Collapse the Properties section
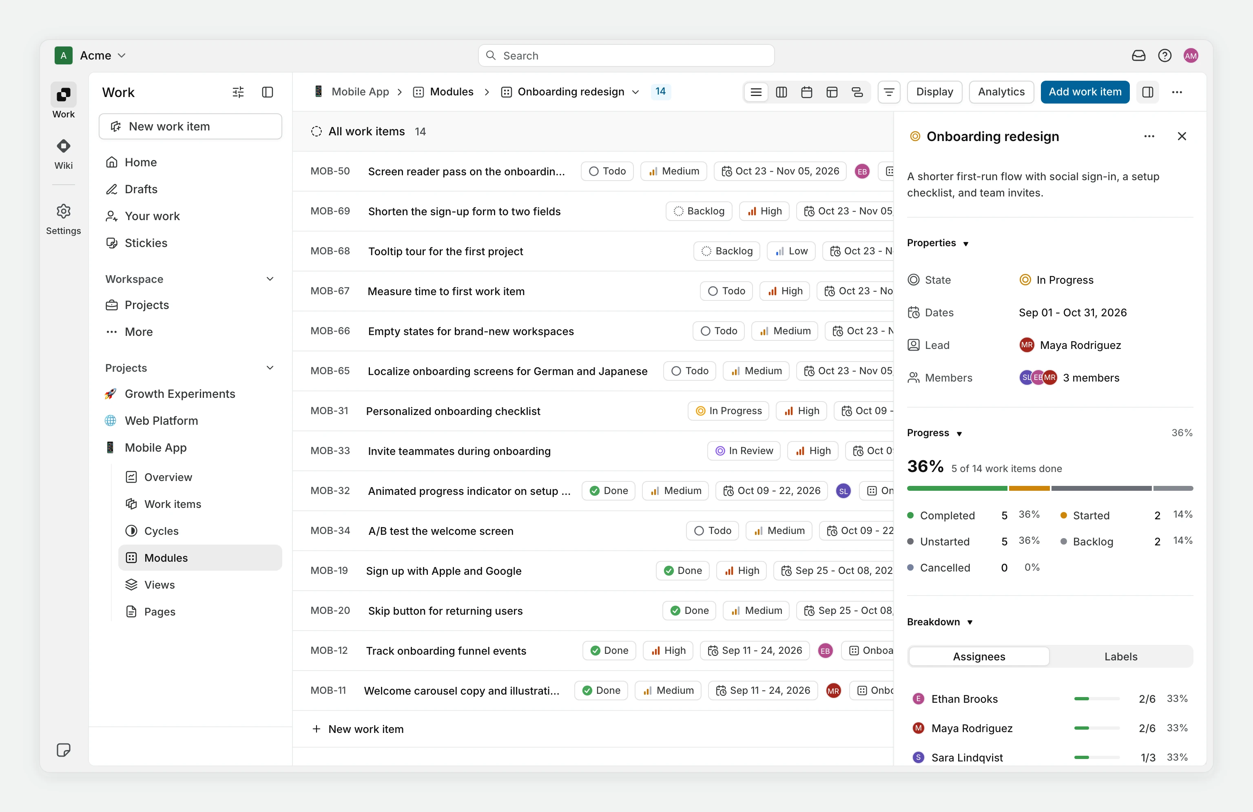Viewport: 1253px width, 812px height. [x=938, y=243]
